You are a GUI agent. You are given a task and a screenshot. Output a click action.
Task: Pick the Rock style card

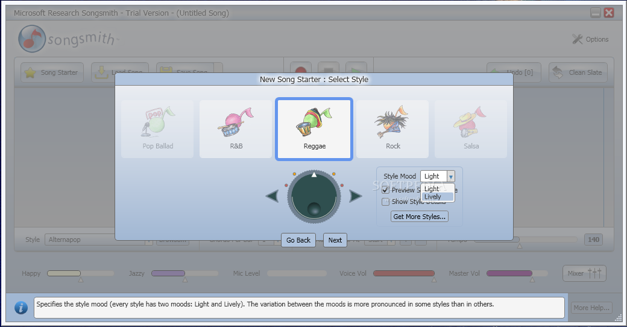(x=392, y=129)
